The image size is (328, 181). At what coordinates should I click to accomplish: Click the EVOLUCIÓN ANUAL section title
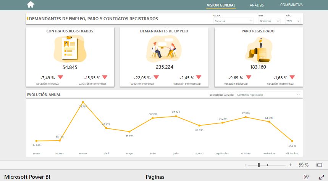coord(44,95)
